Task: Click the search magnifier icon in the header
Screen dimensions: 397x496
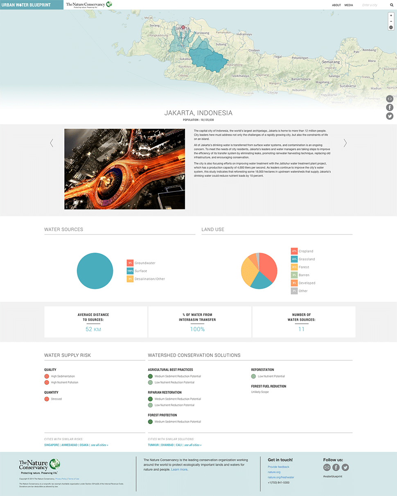Action: coord(391,5)
